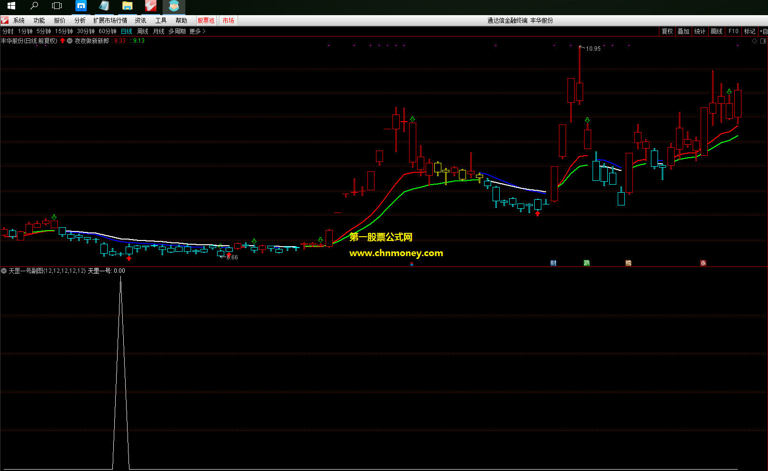Click the +自 add-to-watchlist button
The height and width of the screenshot is (471, 768).
coord(763,31)
